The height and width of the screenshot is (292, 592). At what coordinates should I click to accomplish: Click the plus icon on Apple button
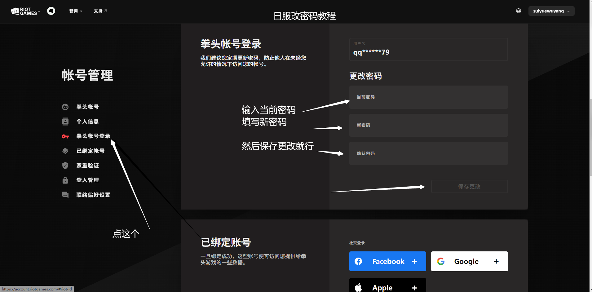(x=414, y=288)
